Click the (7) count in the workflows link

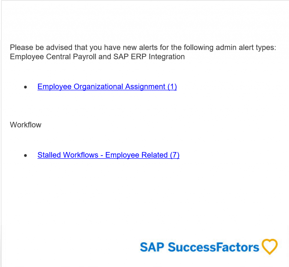click(x=174, y=155)
